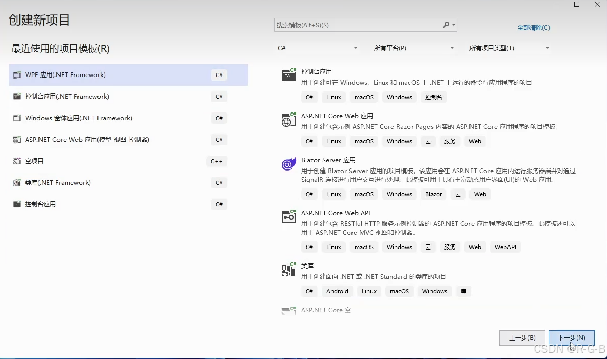Click the C++ badge next to 空项目
The image size is (607, 359).
tap(217, 161)
